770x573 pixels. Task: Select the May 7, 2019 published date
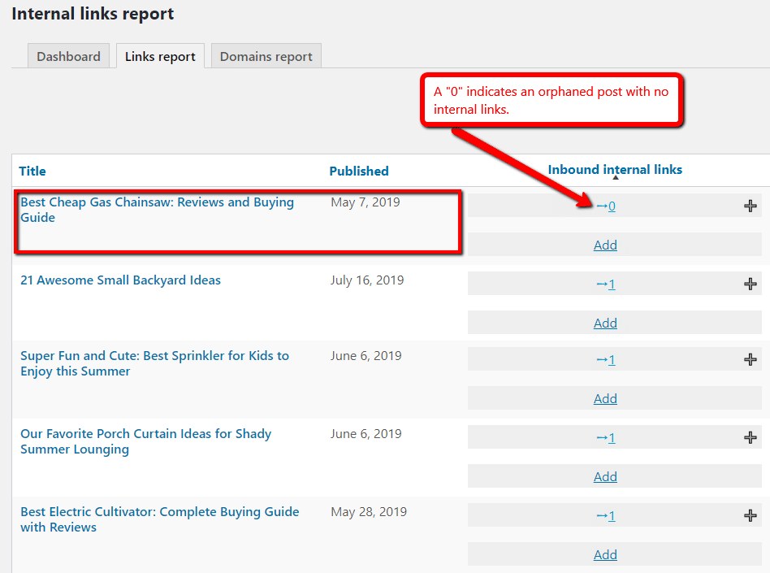pyautogui.click(x=366, y=202)
